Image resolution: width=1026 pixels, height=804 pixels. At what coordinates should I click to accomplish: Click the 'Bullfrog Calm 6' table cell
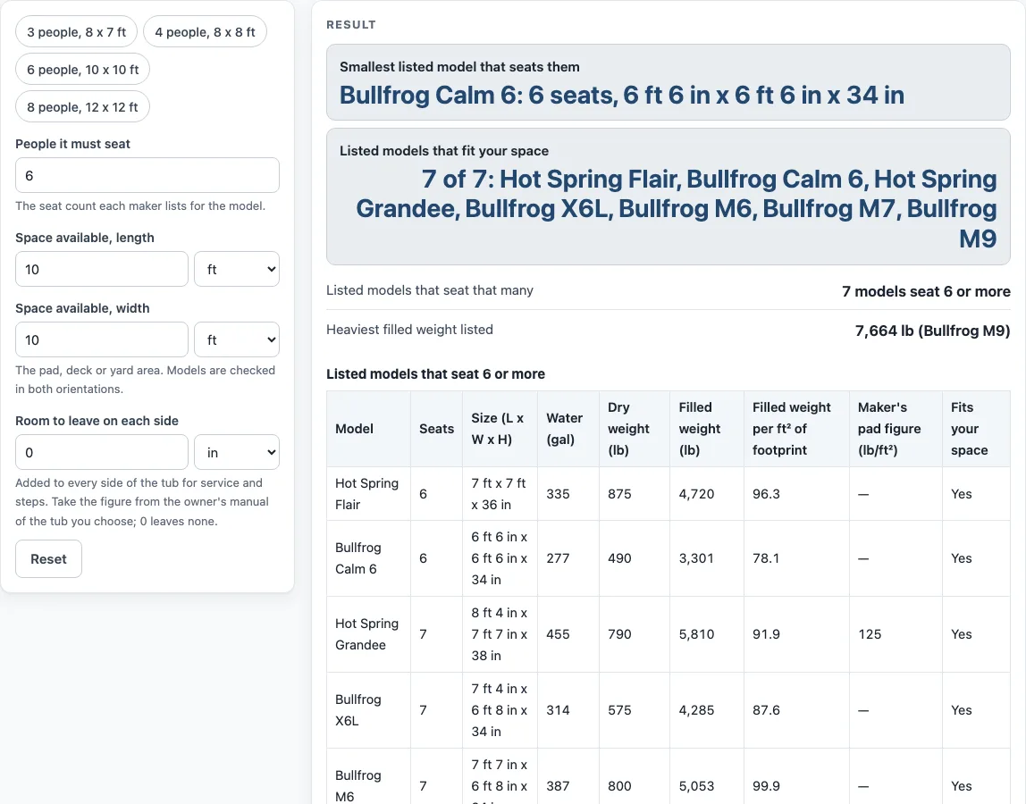click(368, 558)
